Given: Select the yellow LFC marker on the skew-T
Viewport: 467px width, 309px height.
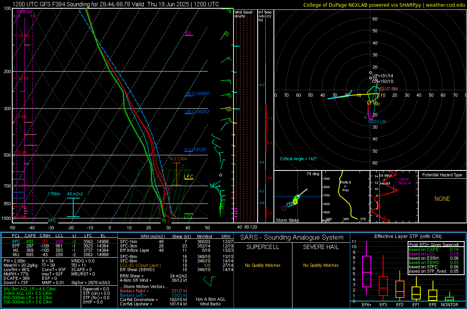Looking at the screenshot, I should point(188,177).
